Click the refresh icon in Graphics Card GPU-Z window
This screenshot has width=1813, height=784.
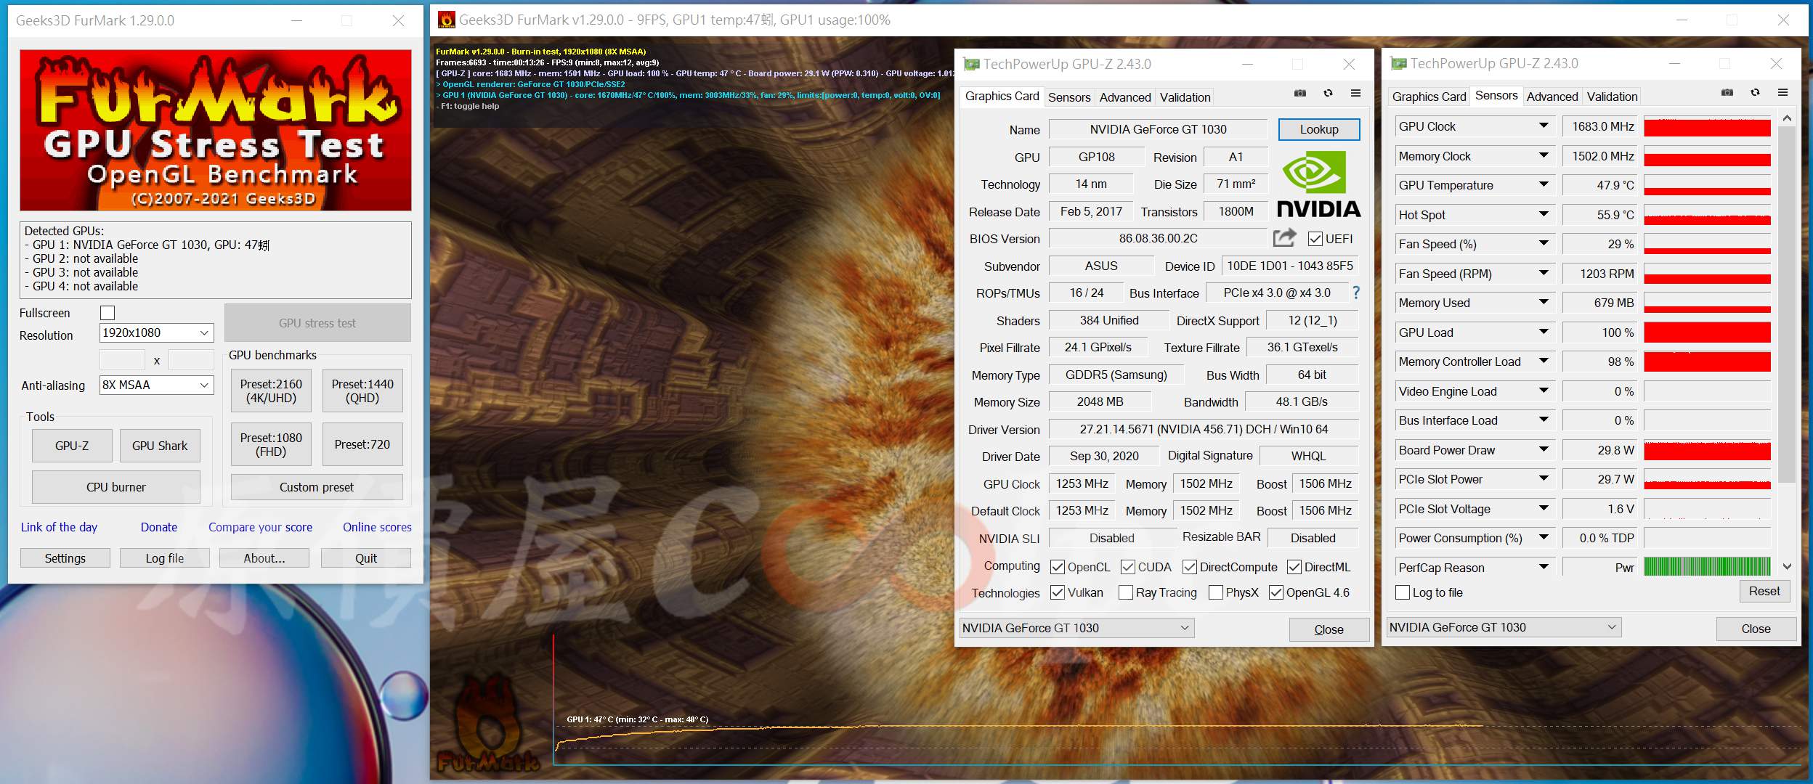point(1328,94)
